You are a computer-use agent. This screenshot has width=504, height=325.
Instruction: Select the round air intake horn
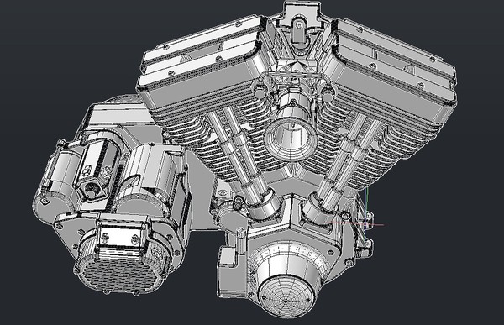point(291,139)
